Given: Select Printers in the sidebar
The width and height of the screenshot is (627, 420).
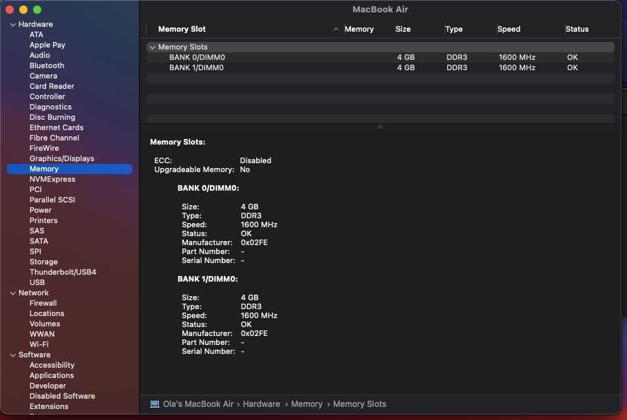Looking at the screenshot, I should coord(43,221).
